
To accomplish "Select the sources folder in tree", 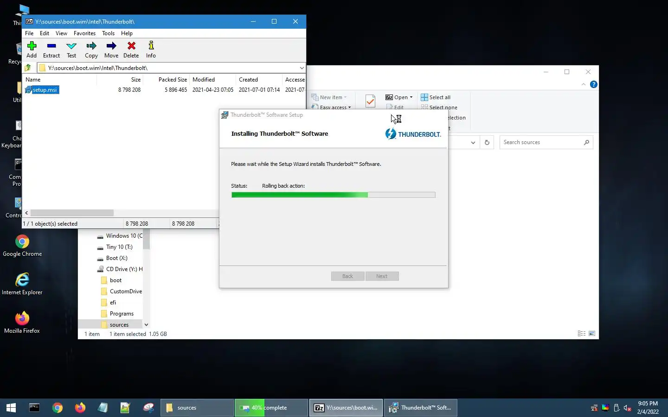I will 115,325.
